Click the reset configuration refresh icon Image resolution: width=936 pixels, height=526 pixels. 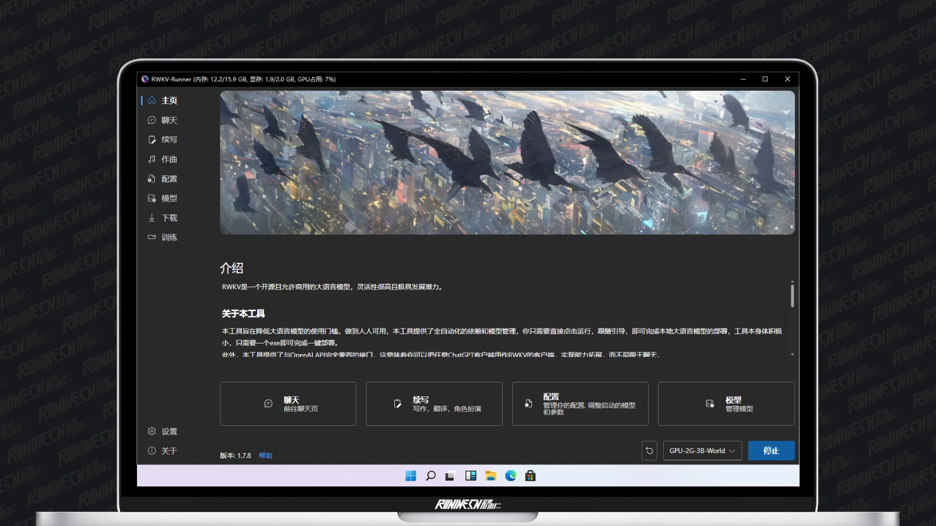(649, 451)
